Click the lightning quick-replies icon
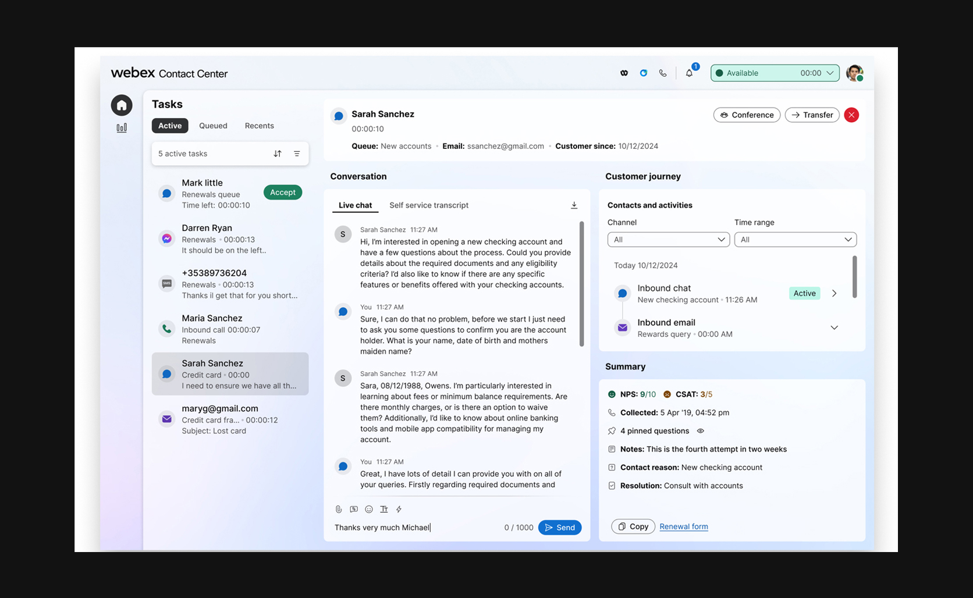This screenshot has width=973, height=598. [x=399, y=510]
